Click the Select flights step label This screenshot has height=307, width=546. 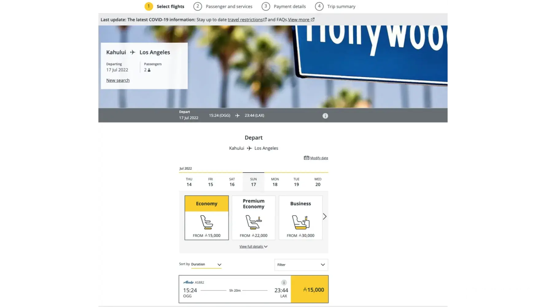point(170,6)
